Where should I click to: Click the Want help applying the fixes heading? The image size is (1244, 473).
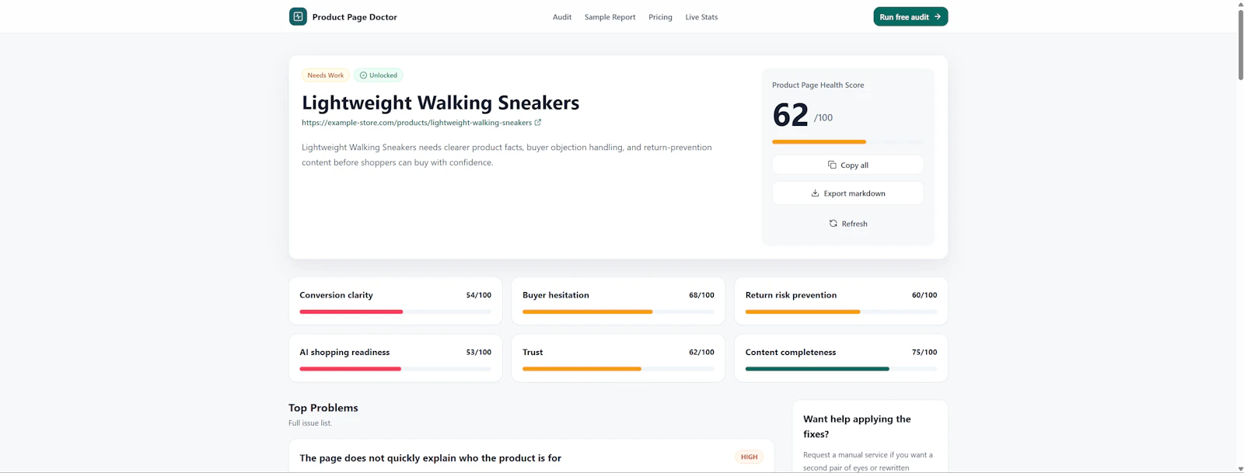pyautogui.click(x=857, y=426)
